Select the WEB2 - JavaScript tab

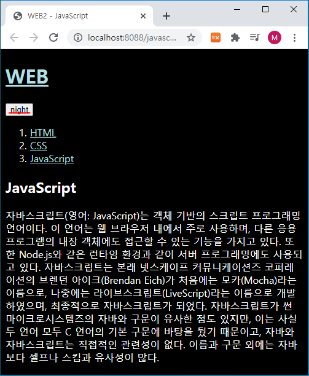point(79,16)
